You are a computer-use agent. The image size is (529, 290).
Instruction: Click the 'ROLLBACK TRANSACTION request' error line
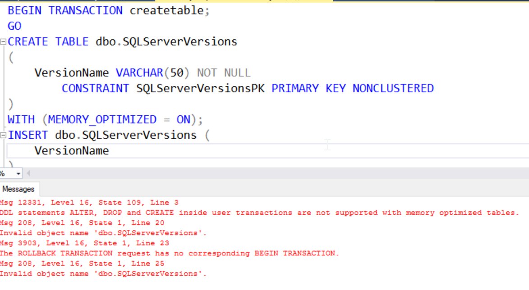[x=170, y=253]
